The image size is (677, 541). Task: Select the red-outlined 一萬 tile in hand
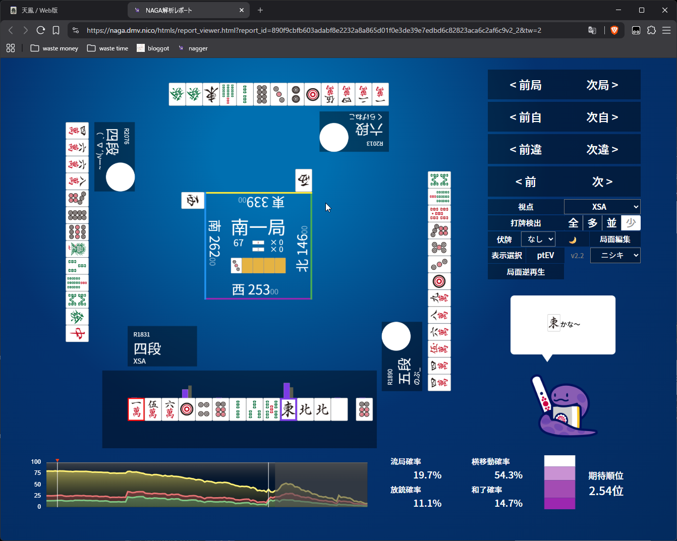click(136, 409)
